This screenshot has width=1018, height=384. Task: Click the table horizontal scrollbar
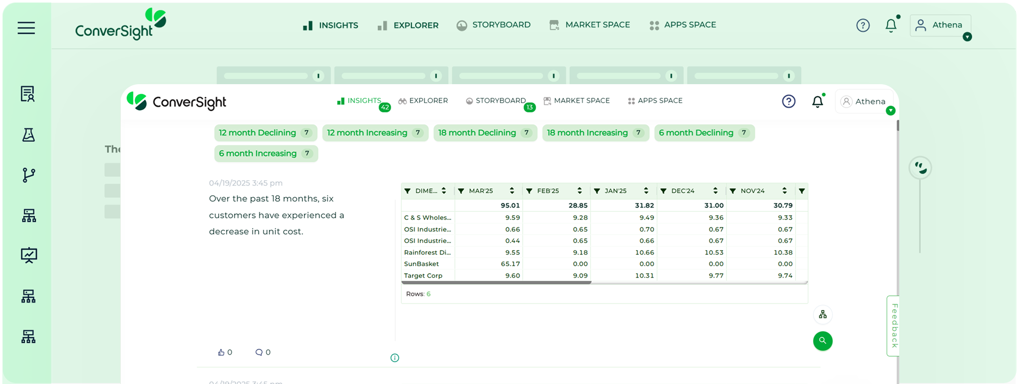[496, 282]
